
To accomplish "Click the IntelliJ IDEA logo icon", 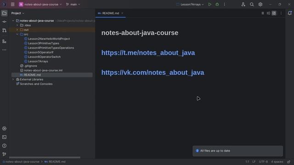I will click(x=4, y=4).
